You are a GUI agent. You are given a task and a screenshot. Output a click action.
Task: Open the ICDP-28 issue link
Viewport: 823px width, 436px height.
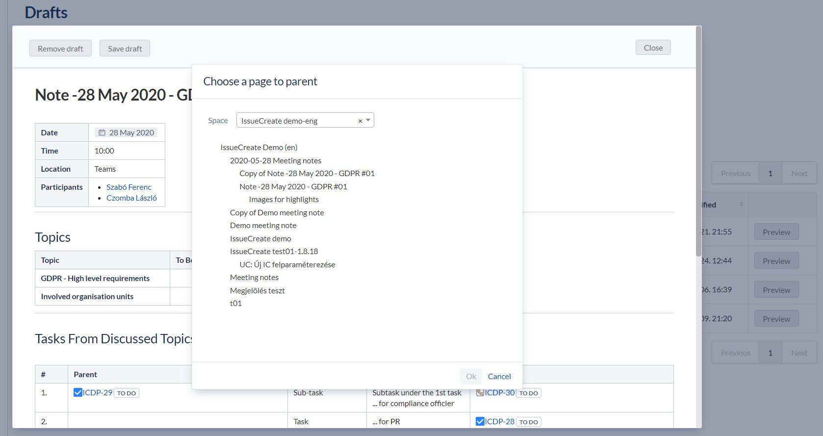click(x=500, y=421)
